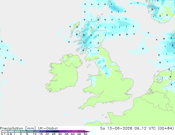Click the legend value '20'

click(x=47, y=134)
